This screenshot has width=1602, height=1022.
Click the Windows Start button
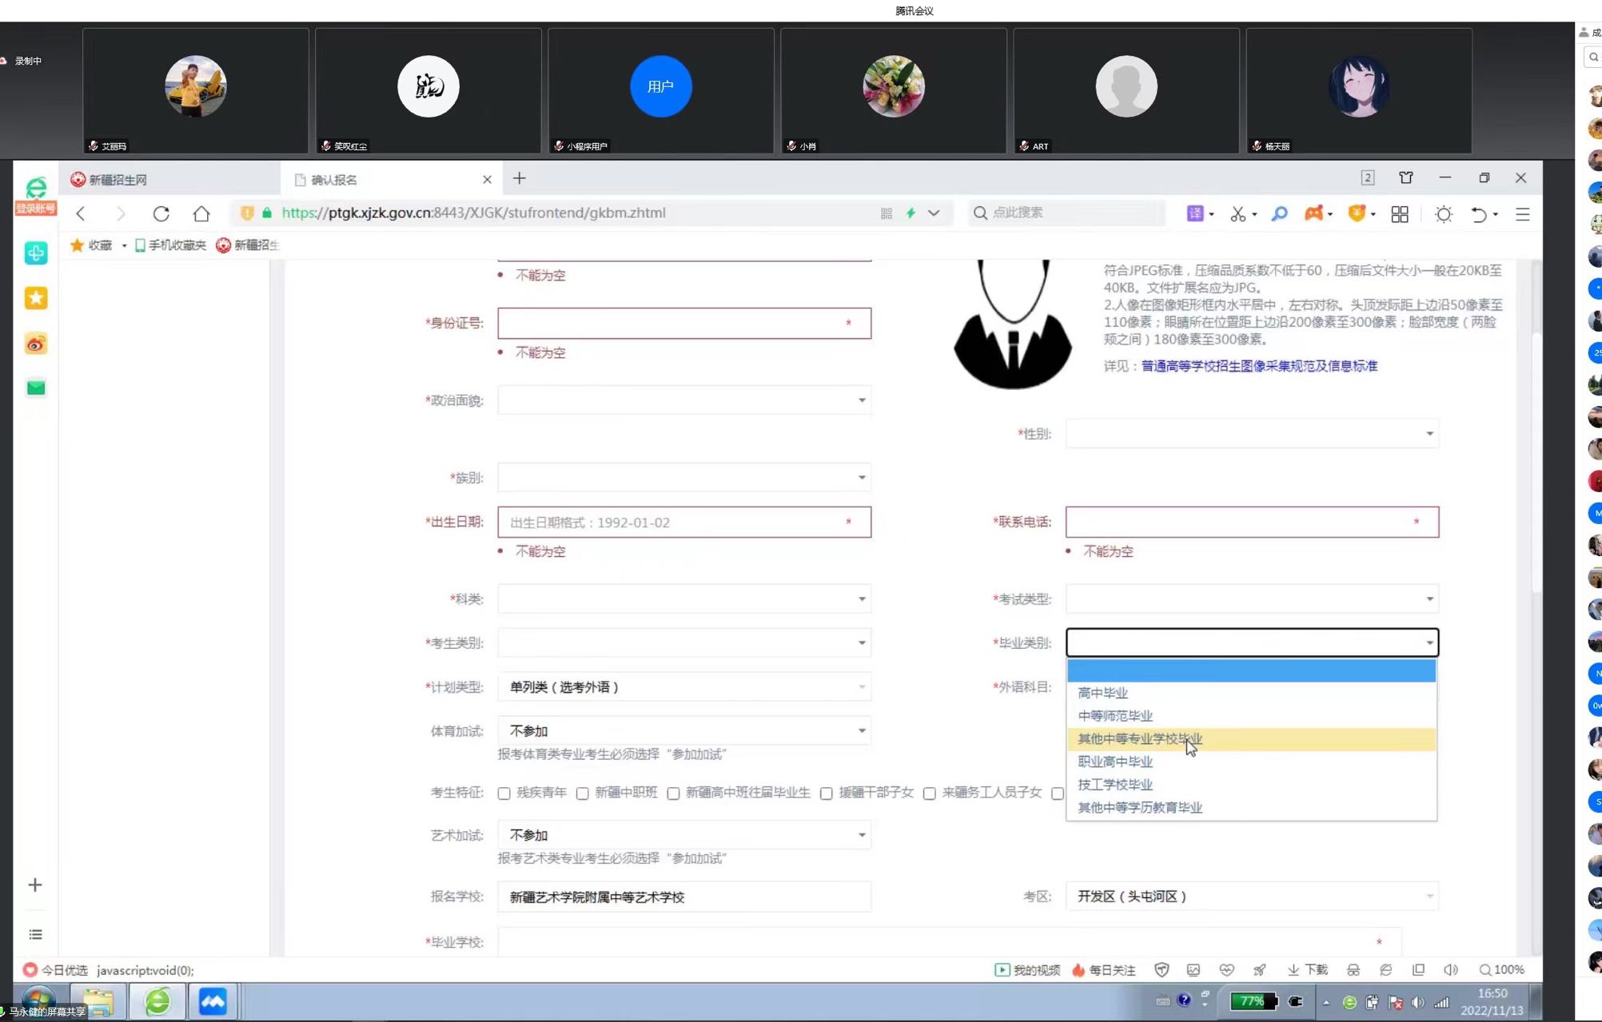(38, 1000)
